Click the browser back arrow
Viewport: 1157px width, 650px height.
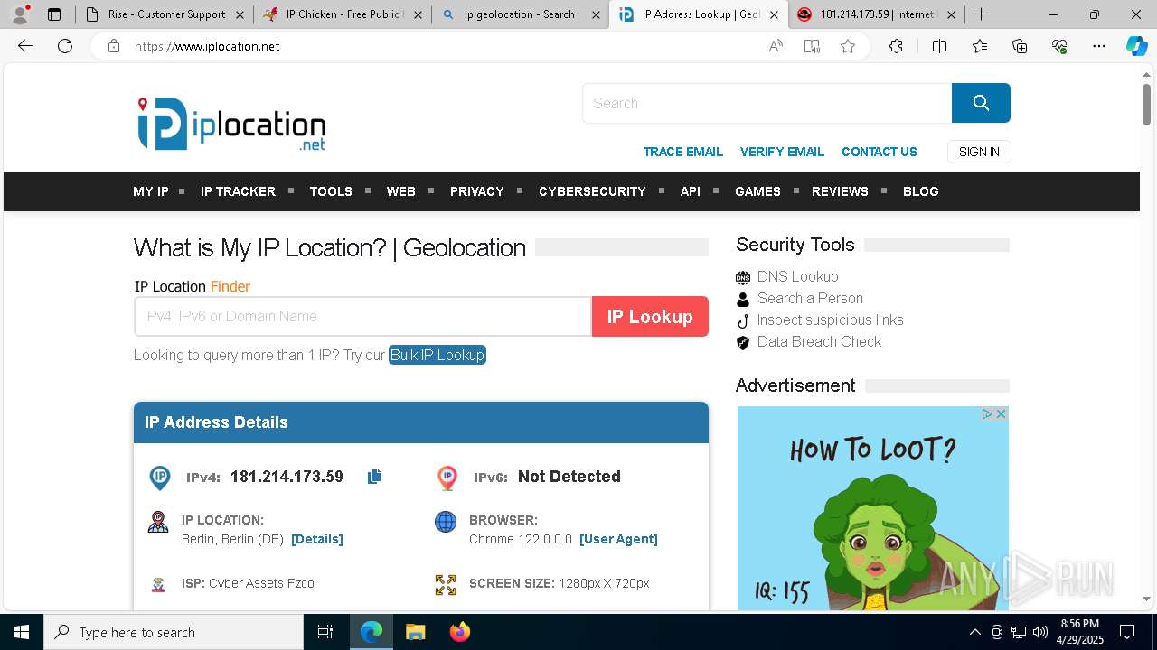pos(25,46)
